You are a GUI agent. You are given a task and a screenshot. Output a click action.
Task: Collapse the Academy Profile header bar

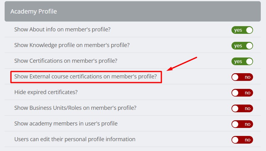click(133, 11)
